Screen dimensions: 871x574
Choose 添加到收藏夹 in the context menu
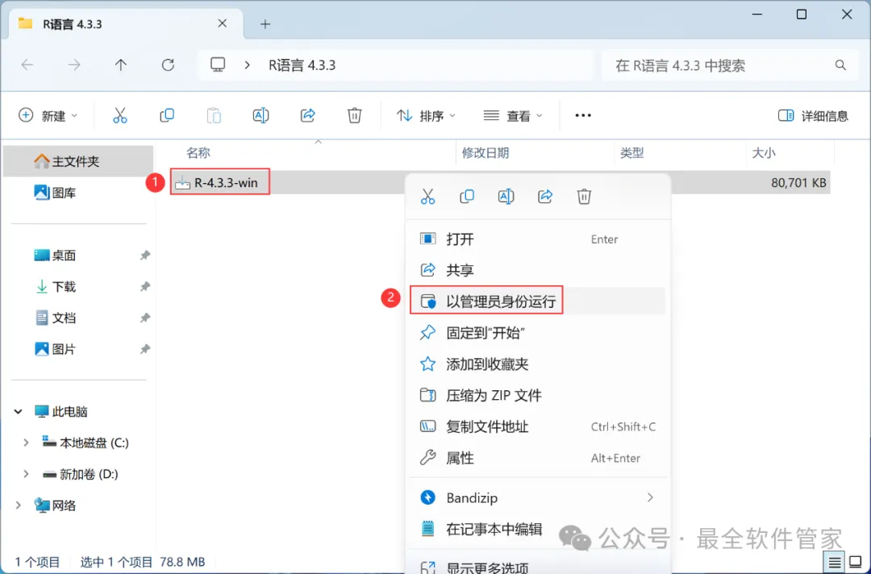(538, 364)
